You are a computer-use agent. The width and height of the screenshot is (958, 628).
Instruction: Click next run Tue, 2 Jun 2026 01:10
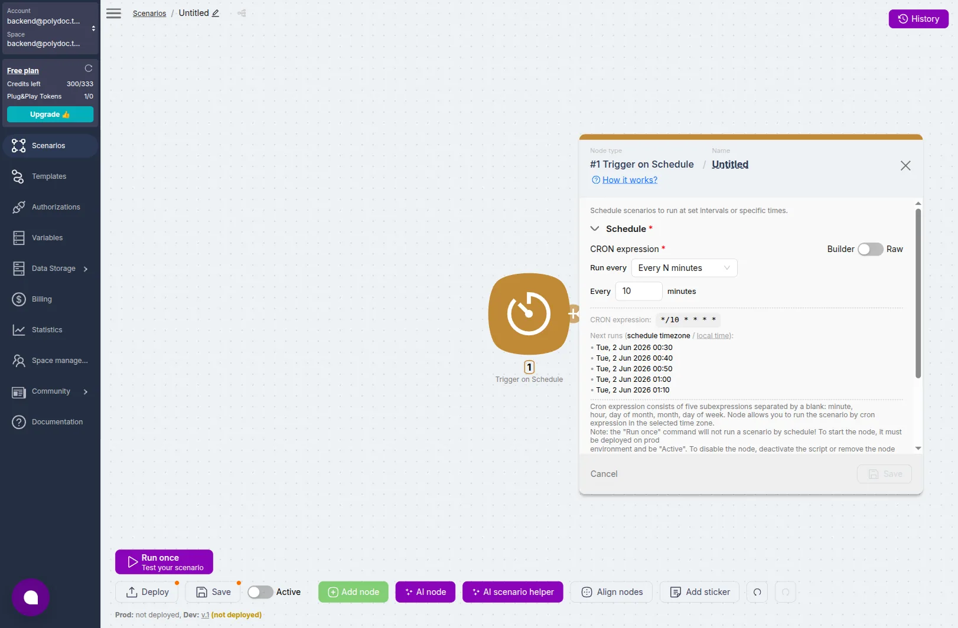coord(633,390)
